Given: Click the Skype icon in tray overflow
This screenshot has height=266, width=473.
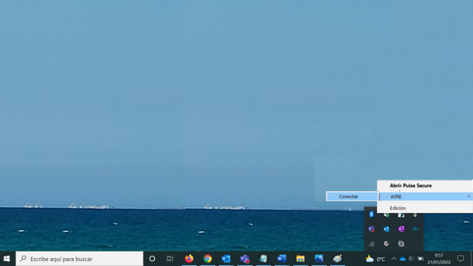Looking at the screenshot, I should click(401, 244).
